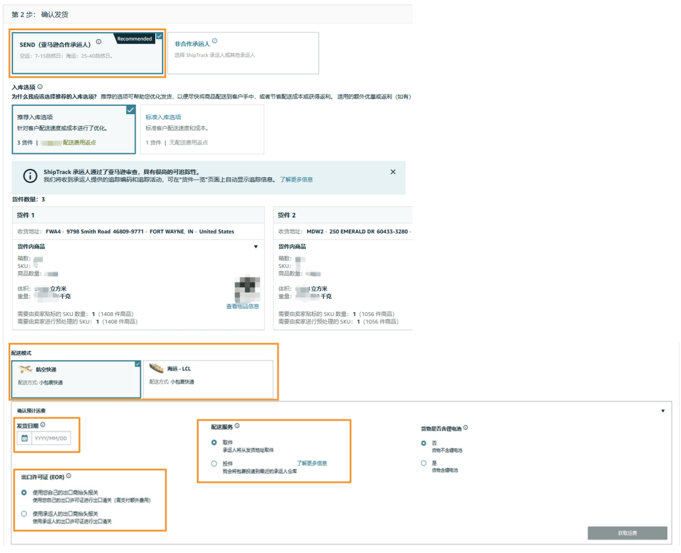Screen dimensions: 681x553
Task: Click the info icon beside 出口许可证 (EOR)
Action: [69, 477]
